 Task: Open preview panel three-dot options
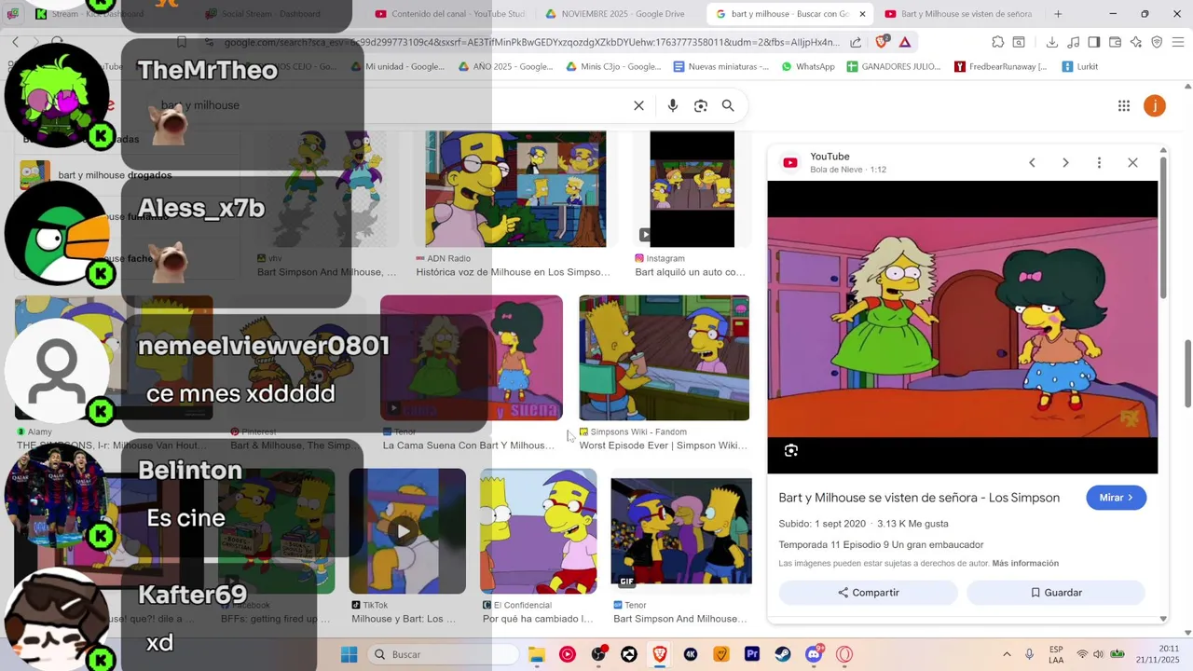tap(1099, 163)
